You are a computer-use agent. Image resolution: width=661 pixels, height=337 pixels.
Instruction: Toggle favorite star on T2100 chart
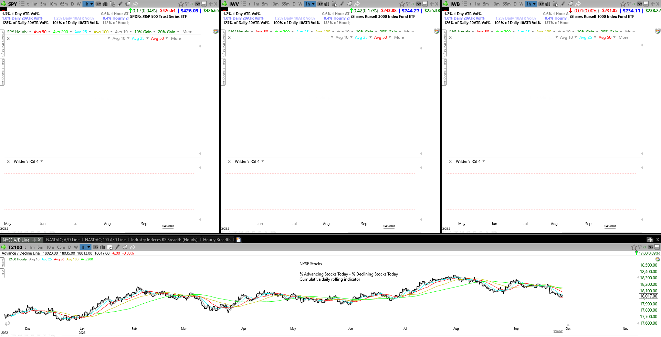pos(634,247)
